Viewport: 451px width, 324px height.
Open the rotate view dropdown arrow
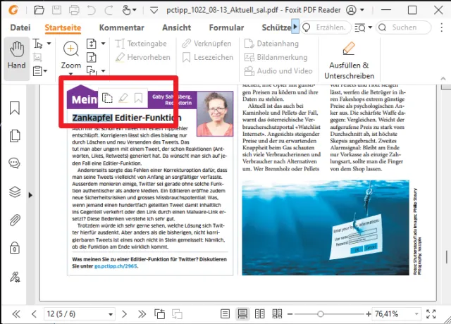[103, 70]
